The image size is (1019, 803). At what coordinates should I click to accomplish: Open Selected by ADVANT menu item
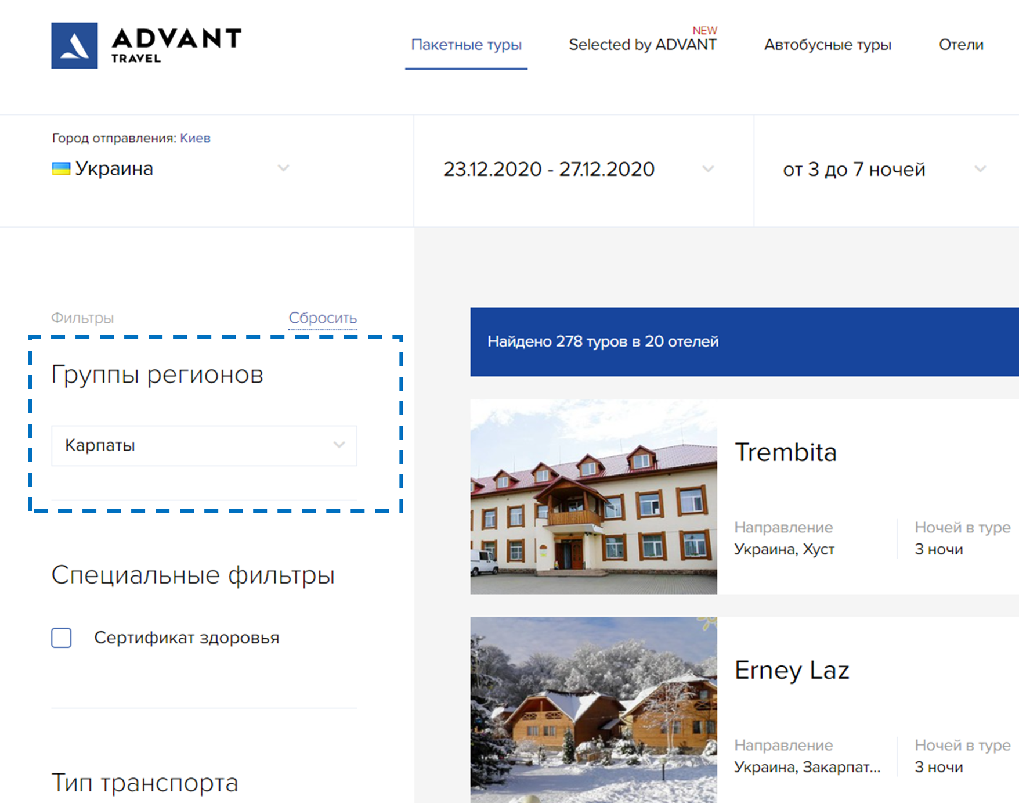tap(642, 45)
